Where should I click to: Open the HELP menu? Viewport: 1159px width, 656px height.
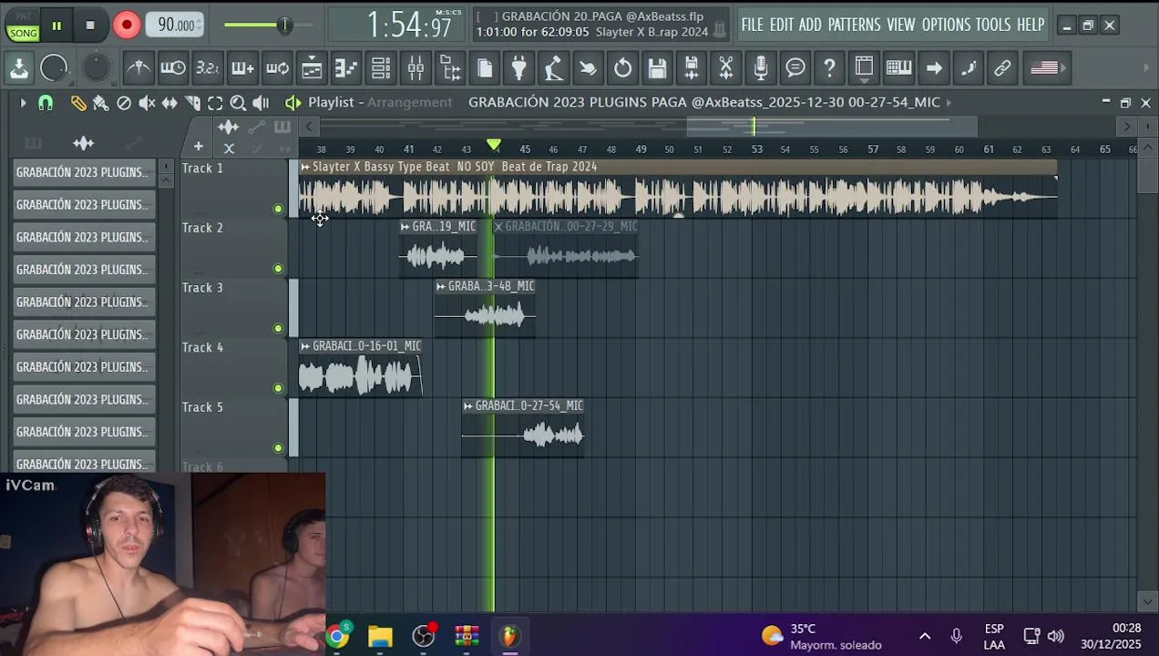pyautogui.click(x=1031, y=25)
